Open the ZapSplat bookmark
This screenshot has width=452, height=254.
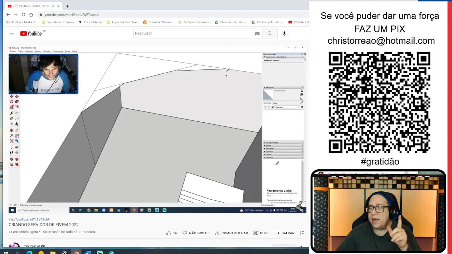(x=194, y=22)
